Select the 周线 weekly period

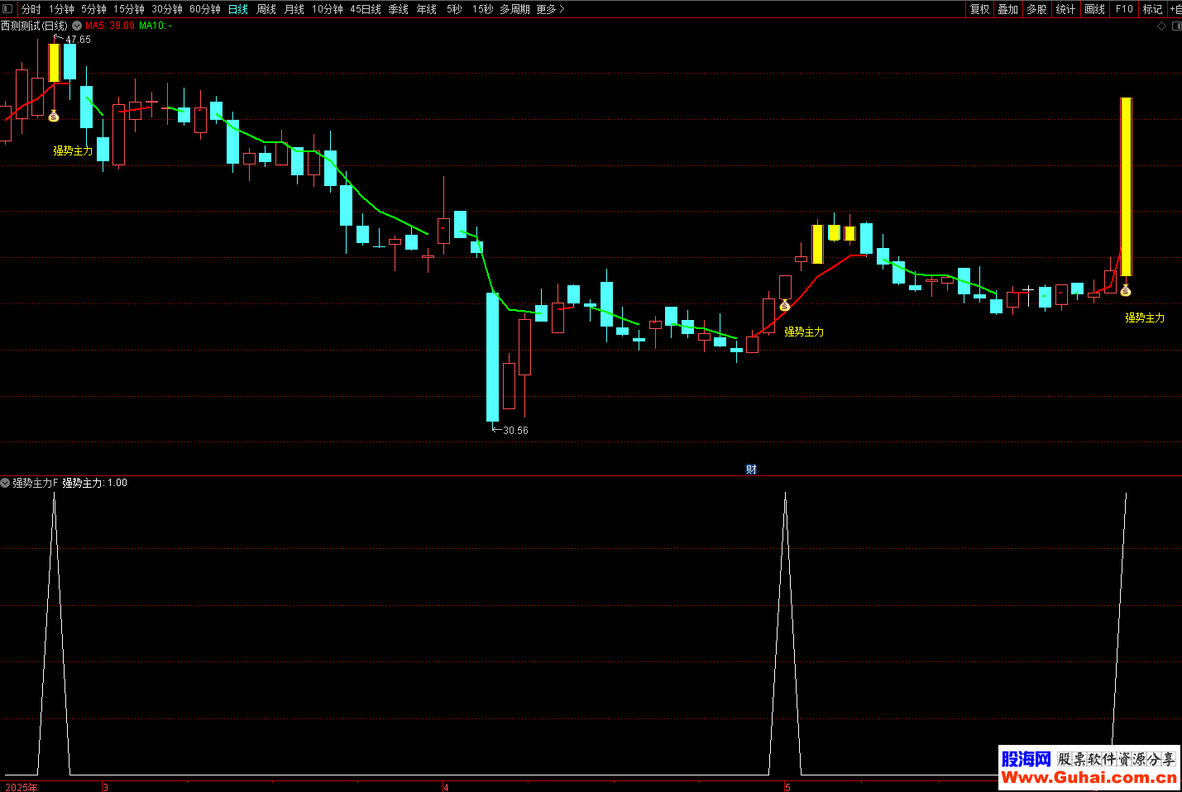click(266, 9)
